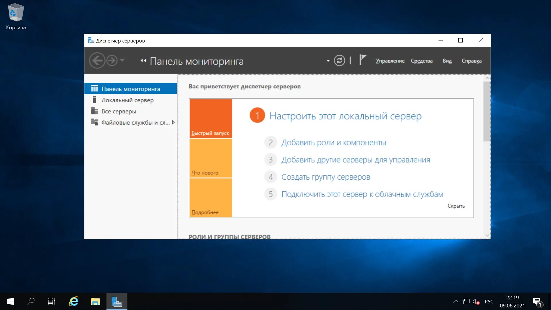Click the refresh icon in header
The width and height of the screenshot is (551, 310).
(339, 61)
